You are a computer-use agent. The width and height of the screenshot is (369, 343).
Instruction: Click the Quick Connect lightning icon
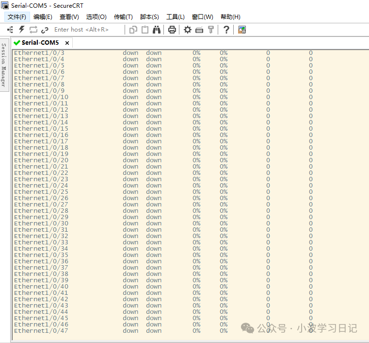pyautogui.click(x=21, y=30)
